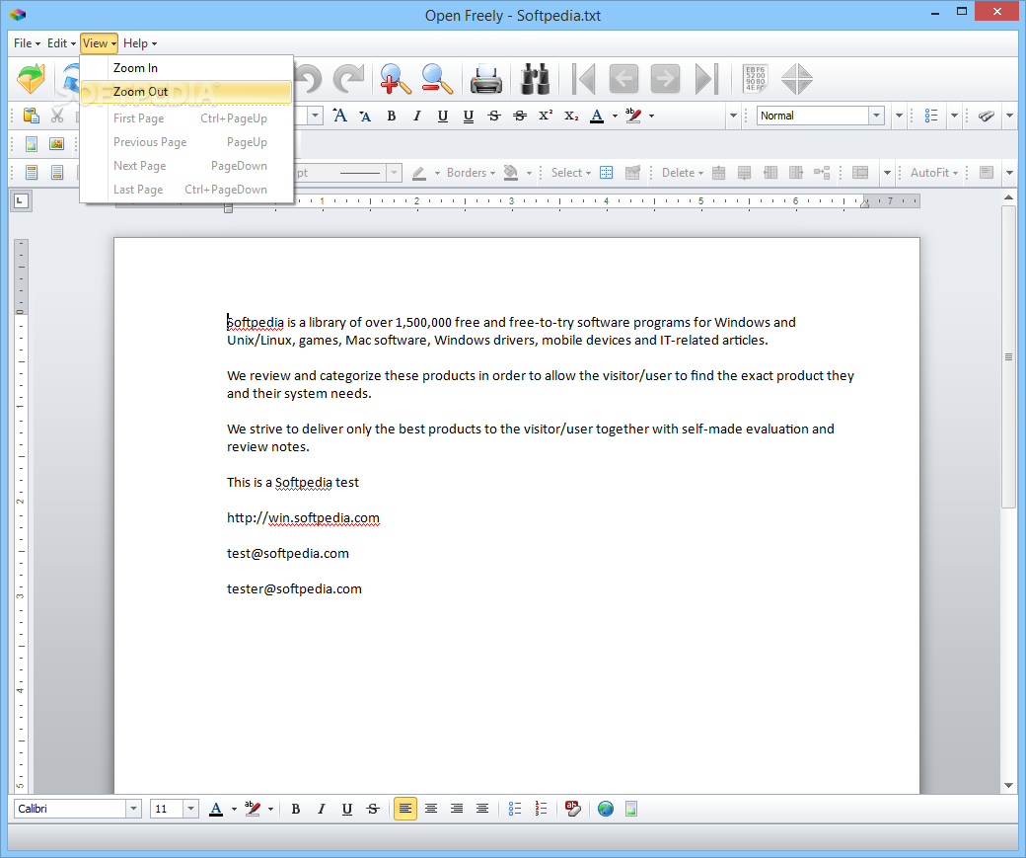Toggle Bold in the bottom toolbar
Screen dimensions: 1026x858
pos(296,809)
